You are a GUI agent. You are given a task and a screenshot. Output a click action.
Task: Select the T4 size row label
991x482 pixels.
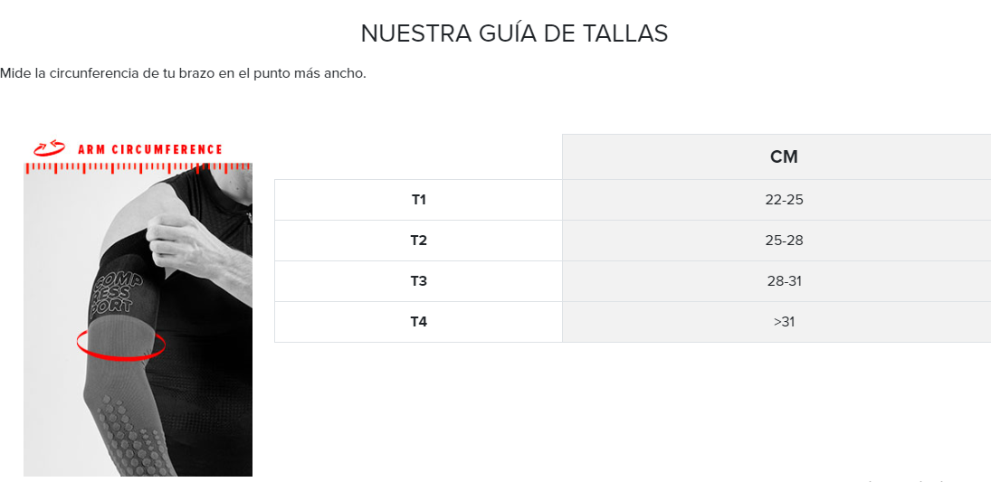418,322
